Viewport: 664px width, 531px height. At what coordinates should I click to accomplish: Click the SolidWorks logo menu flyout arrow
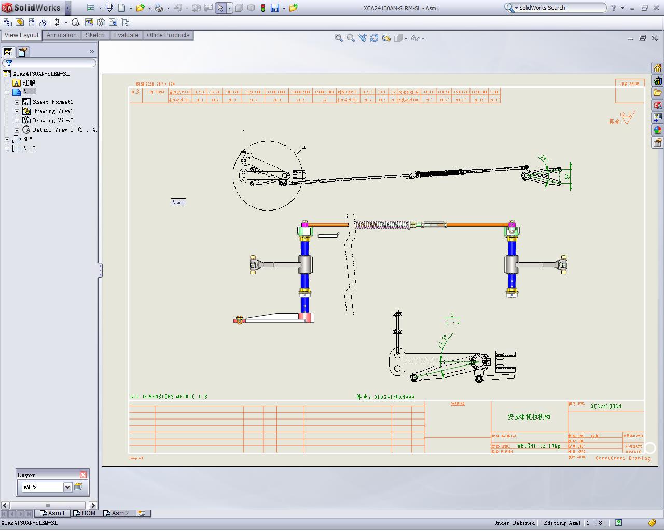coord(67,8)
